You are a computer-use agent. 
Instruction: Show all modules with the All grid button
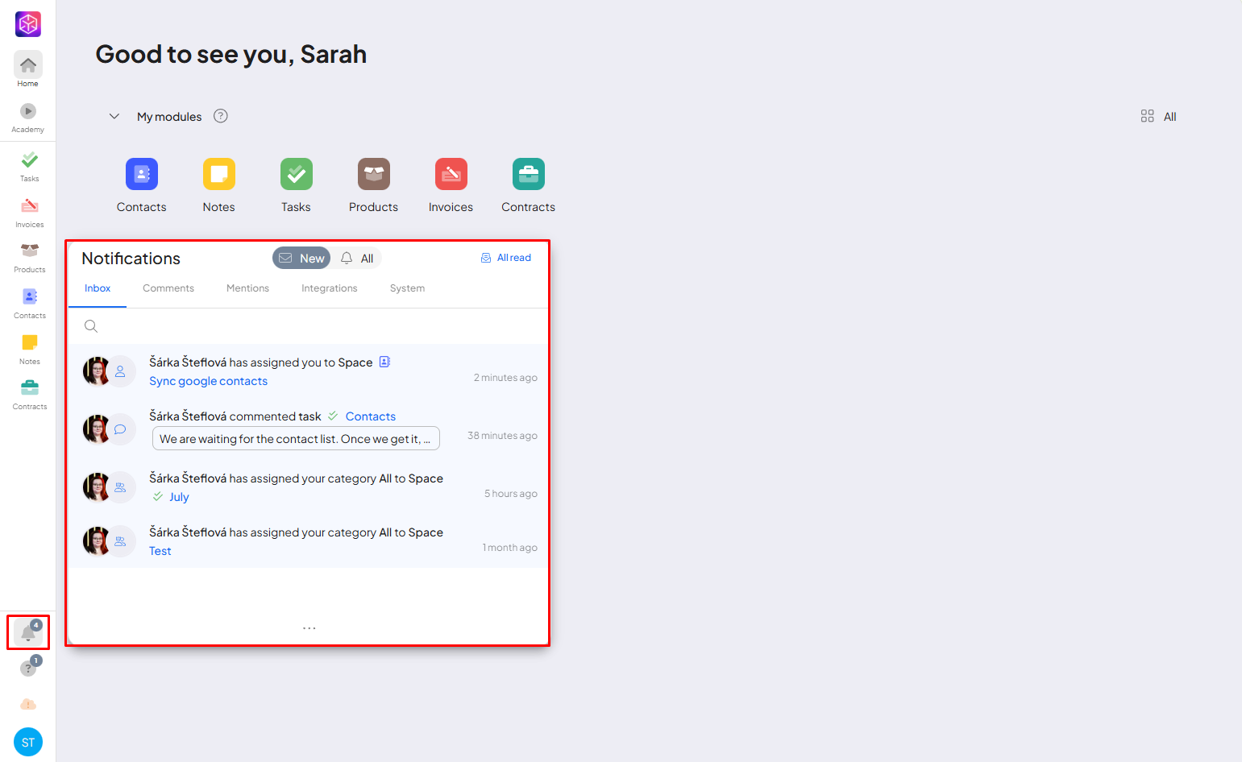[x=1158, y=117]
